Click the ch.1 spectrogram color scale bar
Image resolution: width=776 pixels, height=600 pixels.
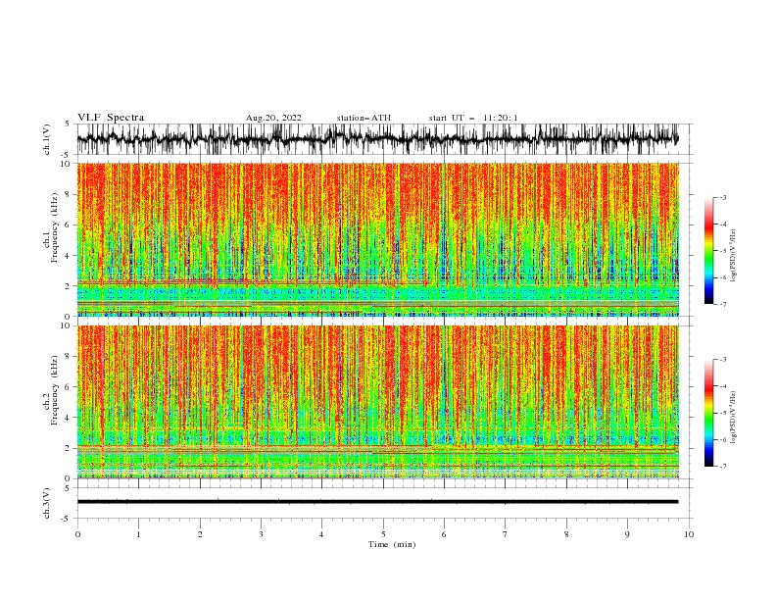pyautogui.click(x=708, y=250)
